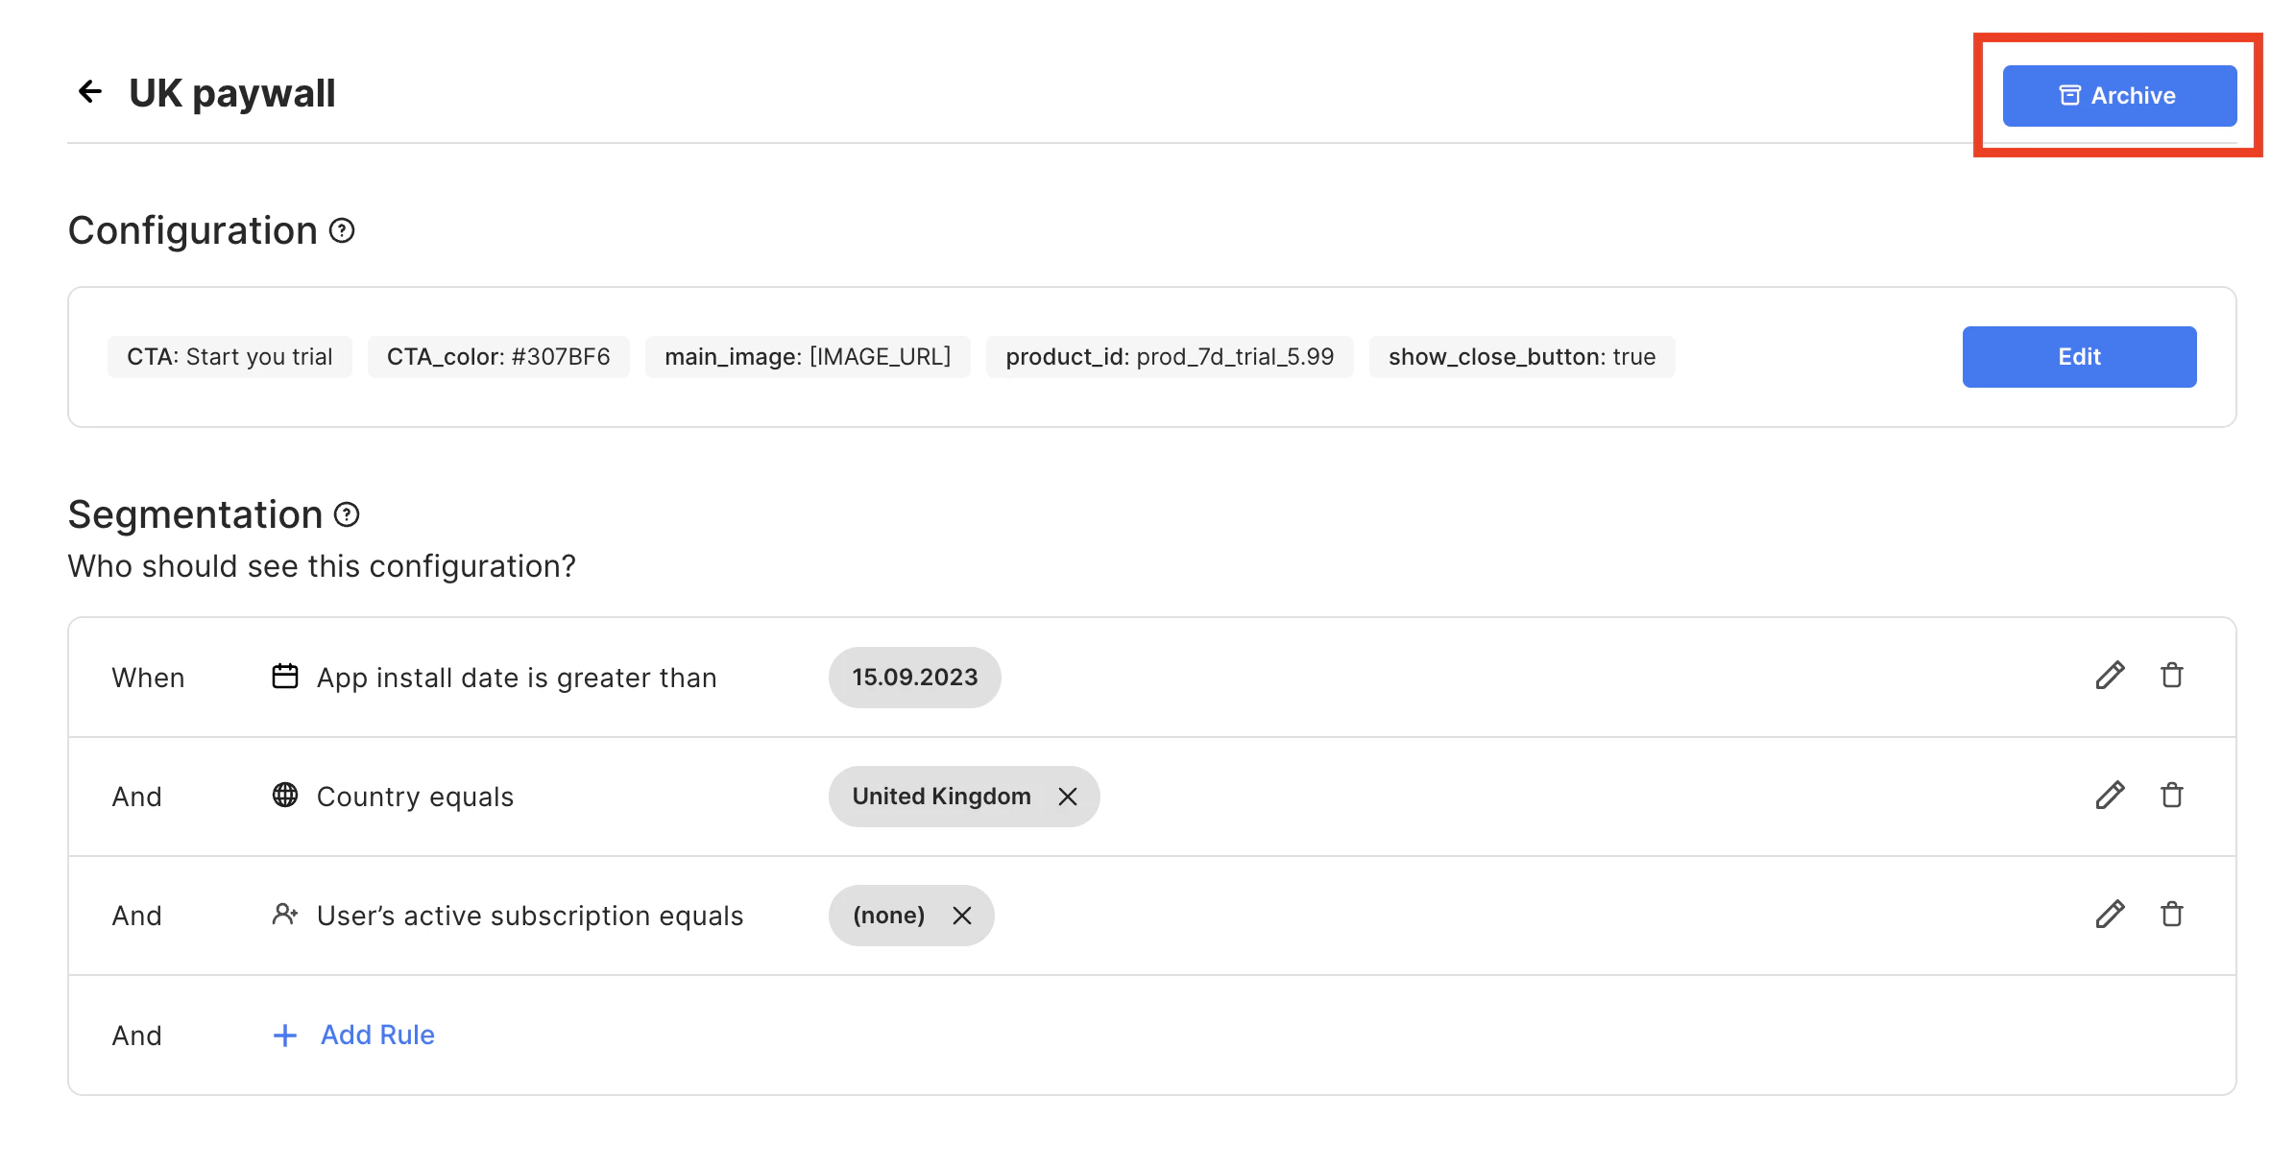The image size is (2295, 1167).
Task: Click the main_image configuration tag
Action: pyautogui.click(x=807, y=357)
